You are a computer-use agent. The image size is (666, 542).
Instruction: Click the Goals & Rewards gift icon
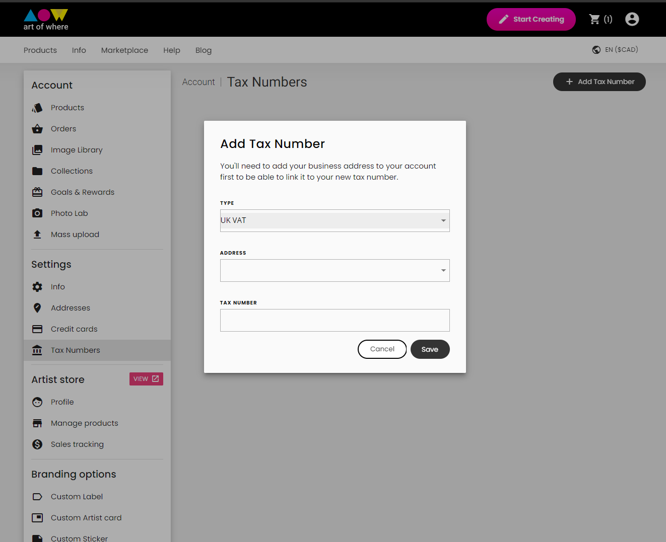point(37,192)
